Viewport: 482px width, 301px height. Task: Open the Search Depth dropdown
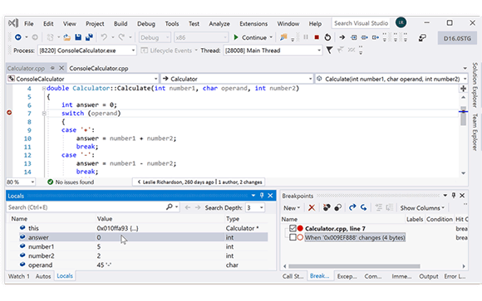[261, 208]
